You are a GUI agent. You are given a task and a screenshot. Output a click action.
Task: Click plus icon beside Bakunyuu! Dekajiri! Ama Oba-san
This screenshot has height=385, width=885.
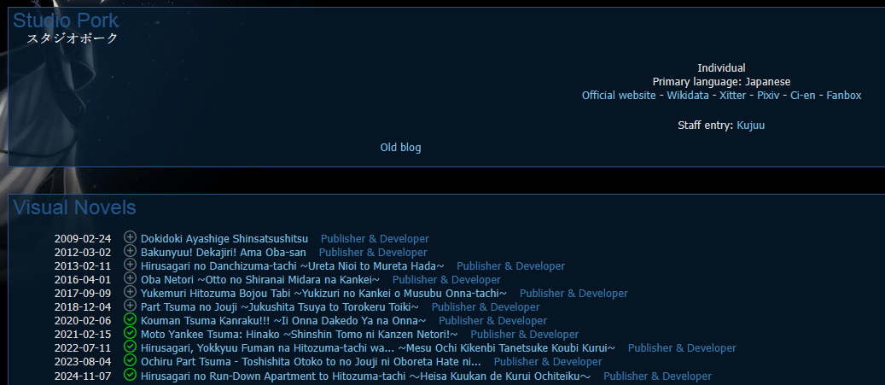click(x=131, y=251)
